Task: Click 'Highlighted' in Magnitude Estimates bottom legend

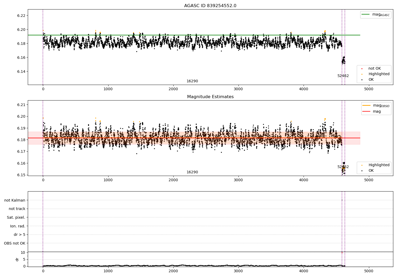Action: [379, 165]
